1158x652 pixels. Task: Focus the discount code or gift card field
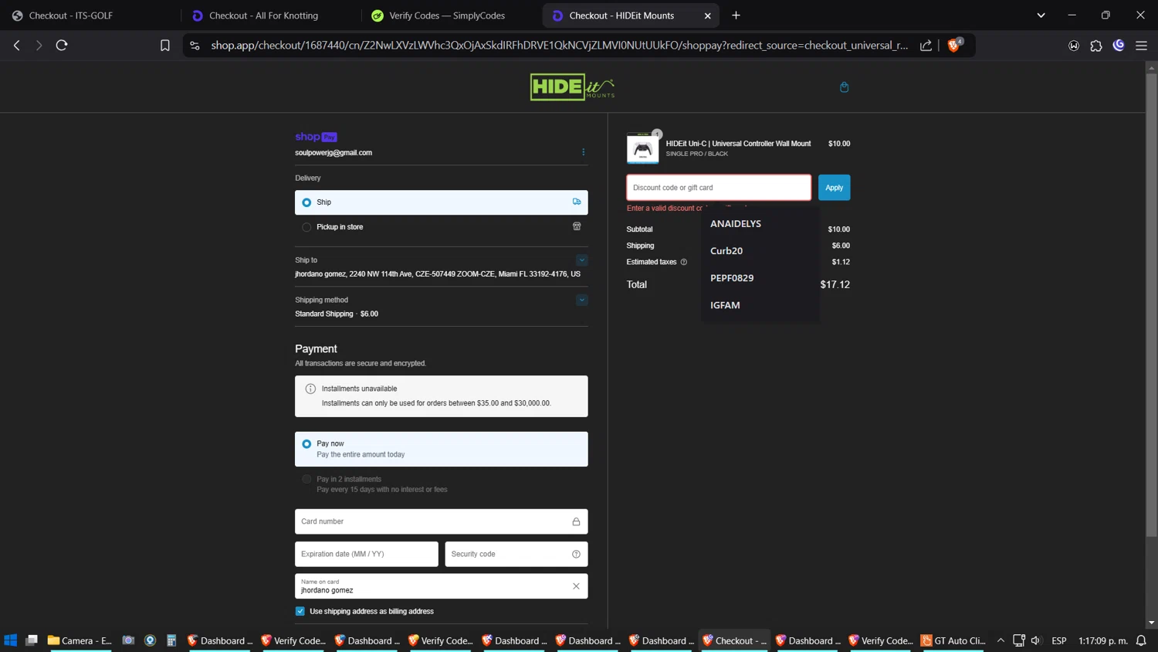click(719, 188)
